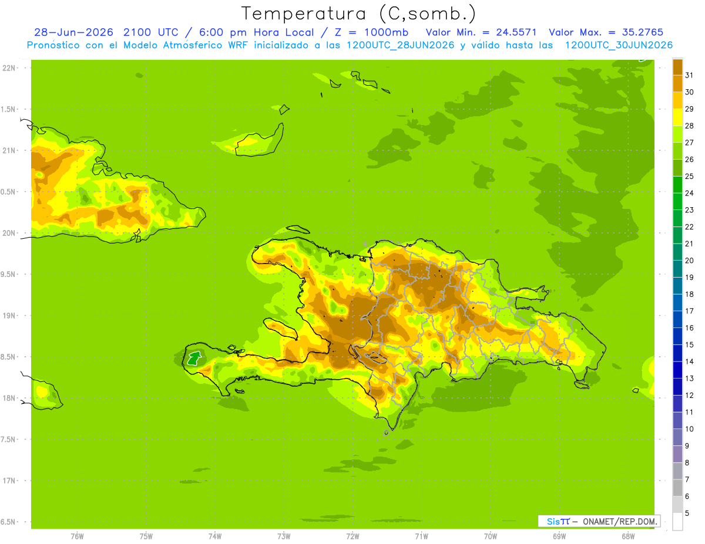The image size is (705, 544).
Task: Pick the legend swatch between 29 and 30
Action: [x=677, y=100]
